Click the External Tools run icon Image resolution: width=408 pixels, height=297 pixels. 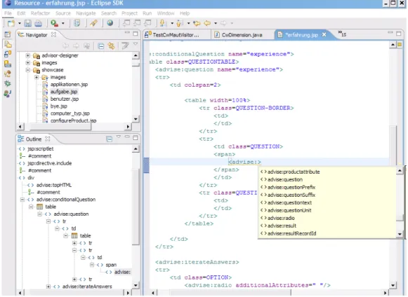(54, 23)
